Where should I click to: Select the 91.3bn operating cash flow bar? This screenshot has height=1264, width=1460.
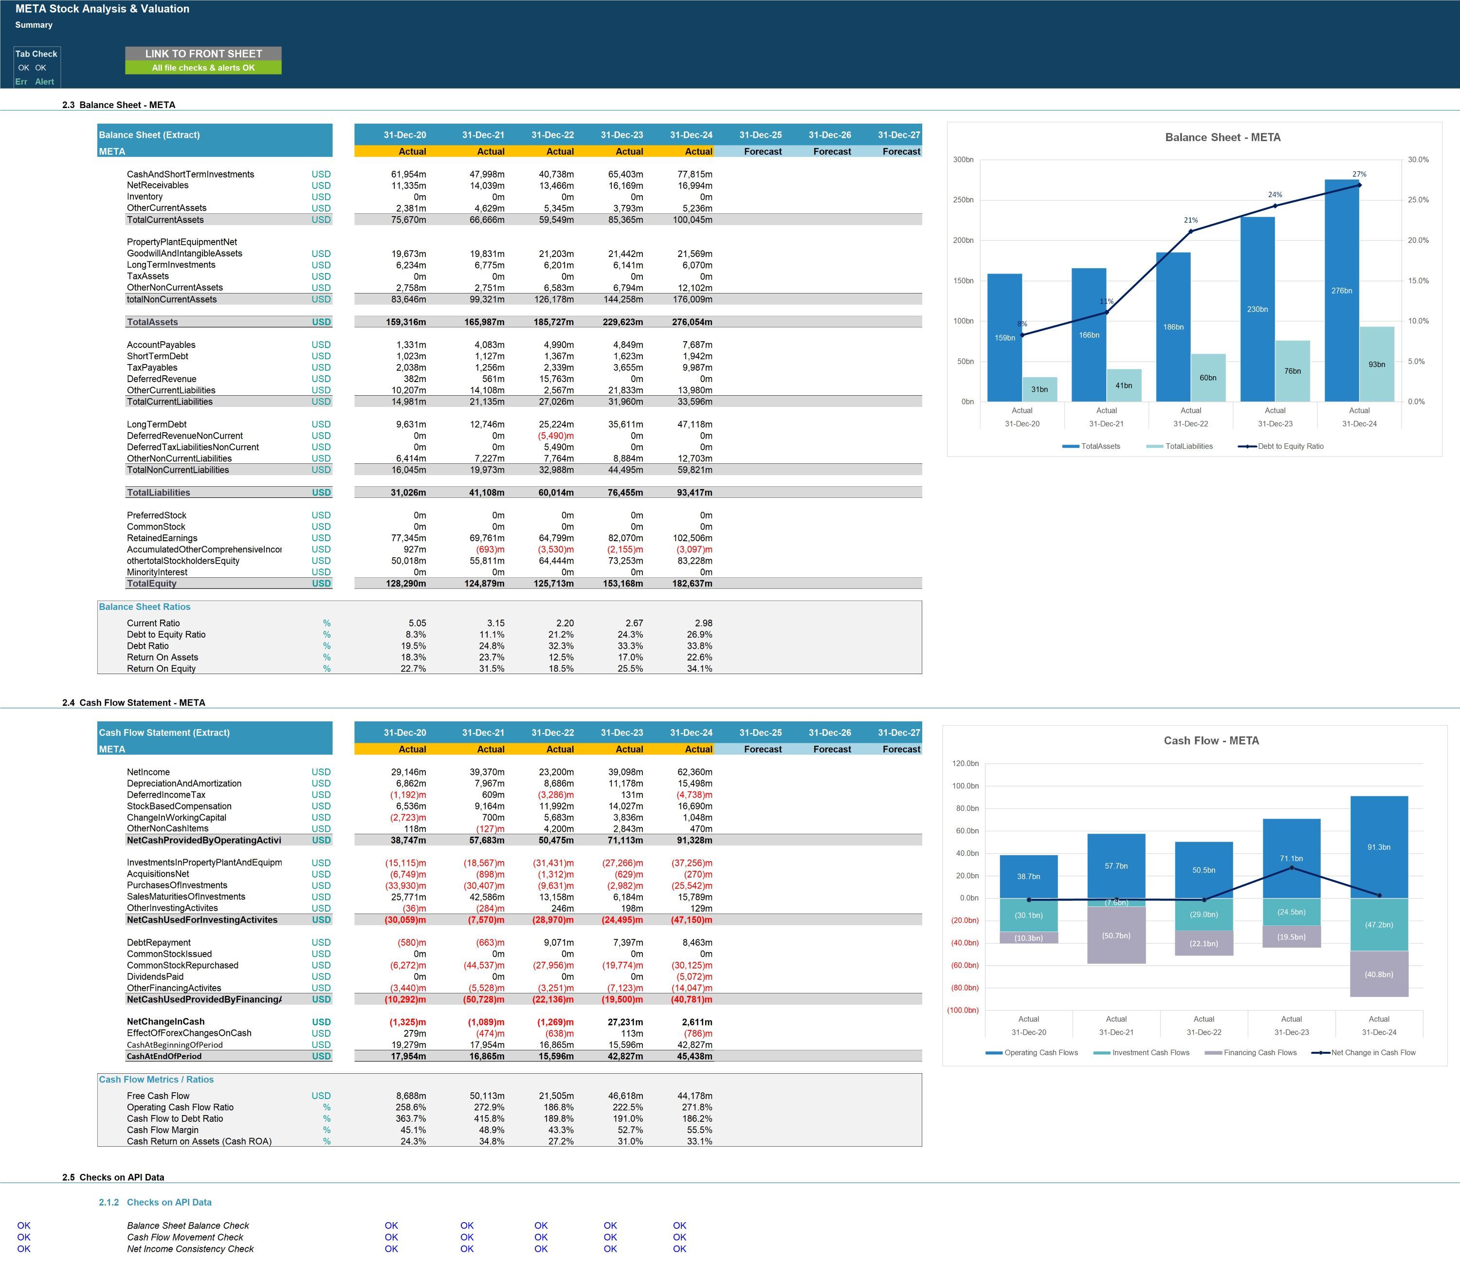(1379, 847)
